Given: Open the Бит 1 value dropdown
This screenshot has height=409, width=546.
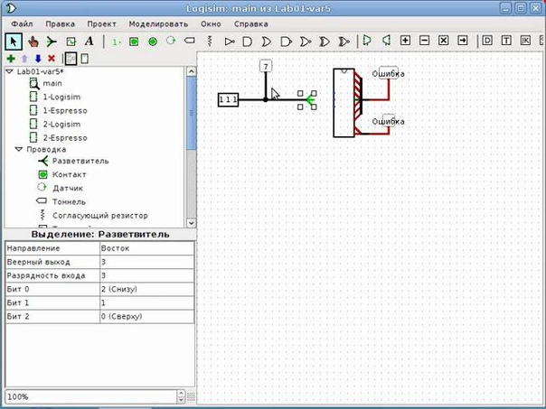Looking at the screenshot, I should point(147,302).
